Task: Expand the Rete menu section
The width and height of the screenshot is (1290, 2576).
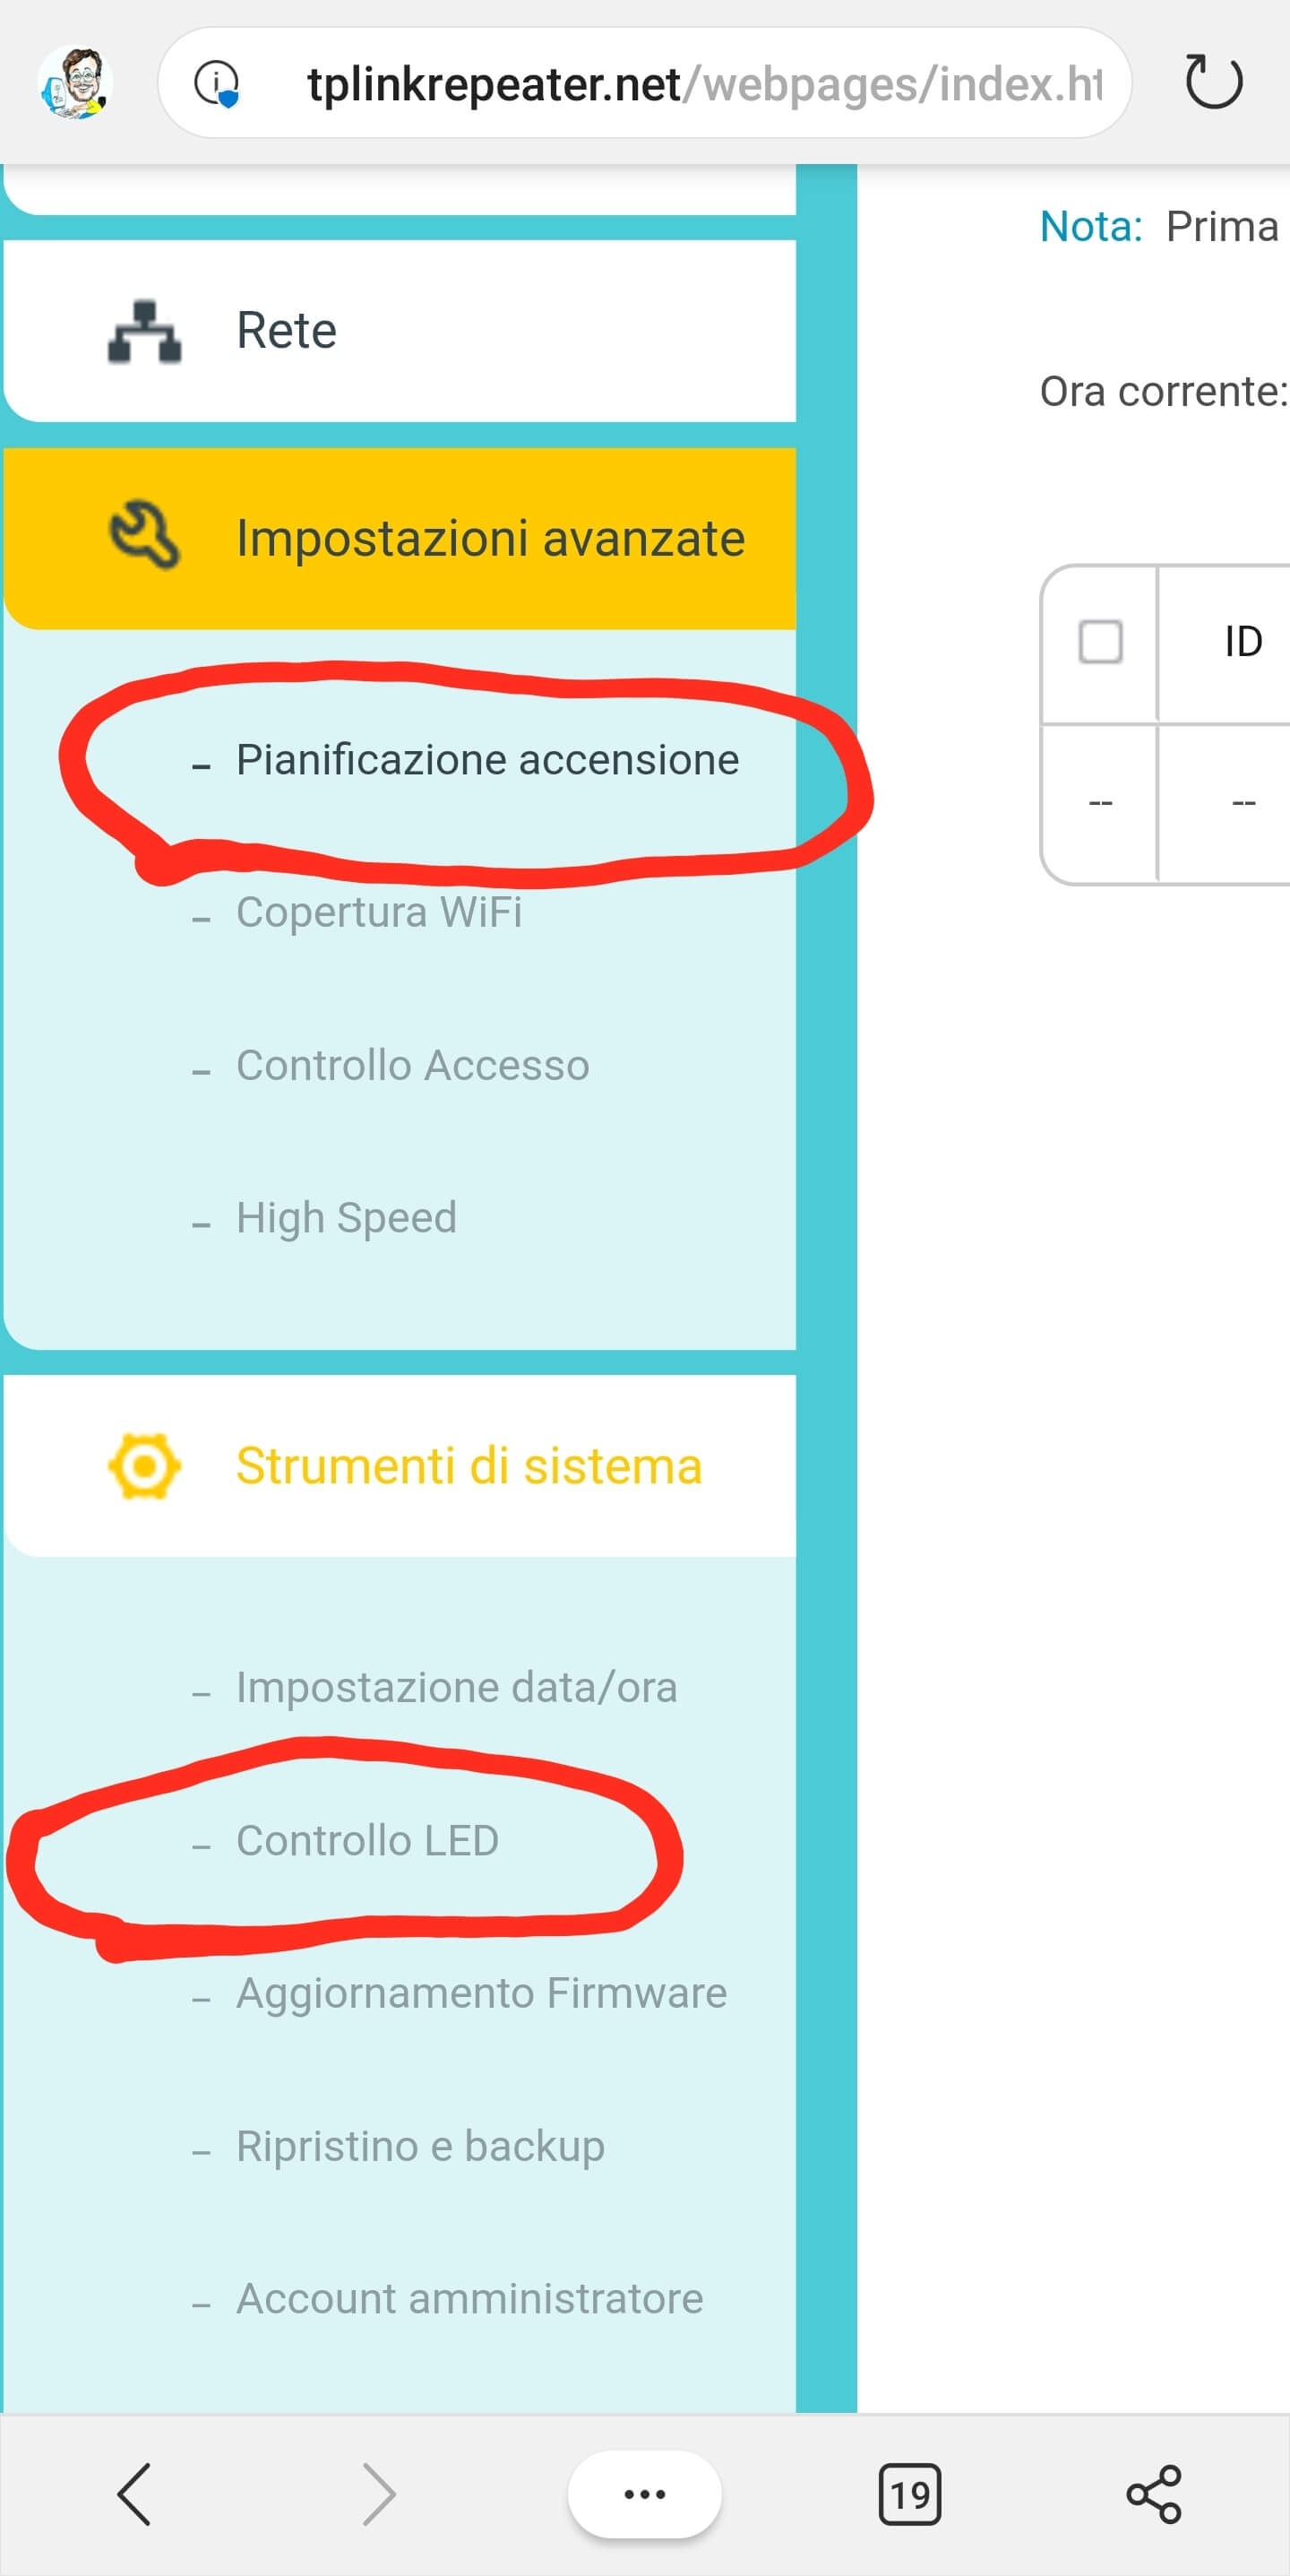Action: [287, 331]
